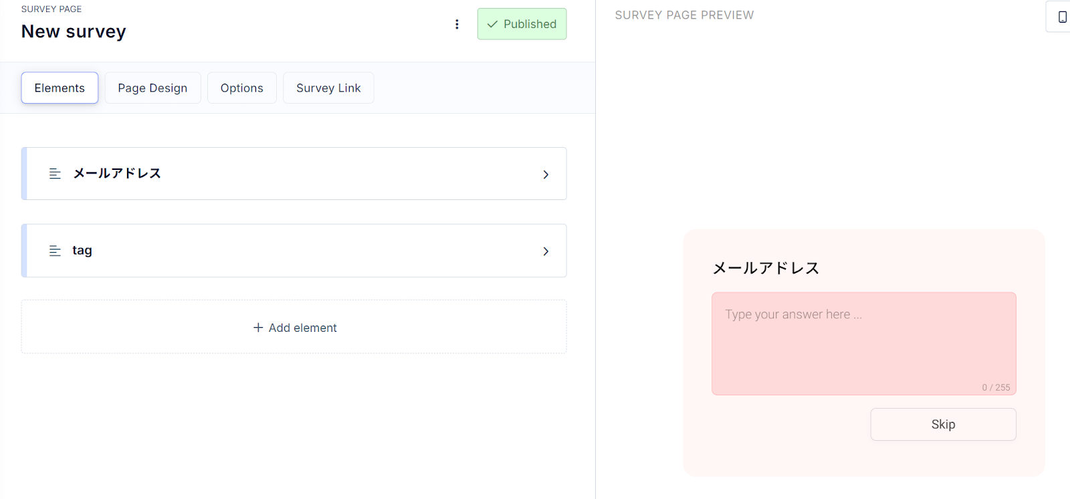Expand the tag element chevron
The image size is (1070, 499).
pyautogui.click(x=546, y=252)
